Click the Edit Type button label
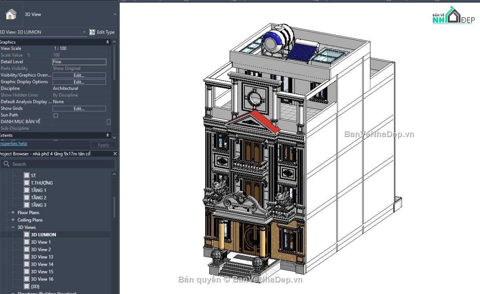The image size is (480, 294). pos(106,32)
